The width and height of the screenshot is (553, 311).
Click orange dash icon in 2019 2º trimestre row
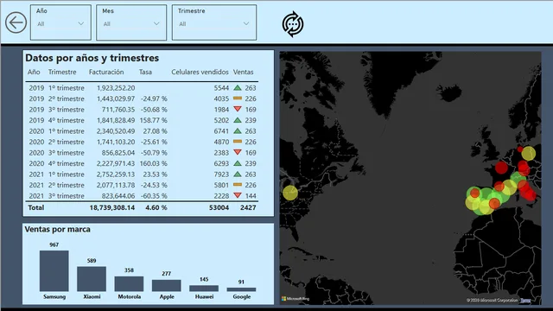click(x=238, y=98)
